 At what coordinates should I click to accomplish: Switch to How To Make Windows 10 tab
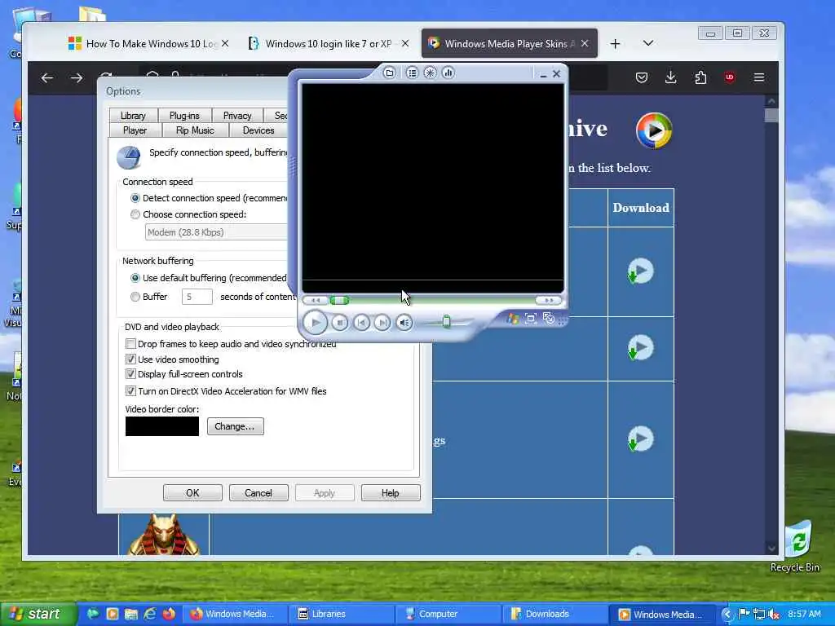pos(148,44)
